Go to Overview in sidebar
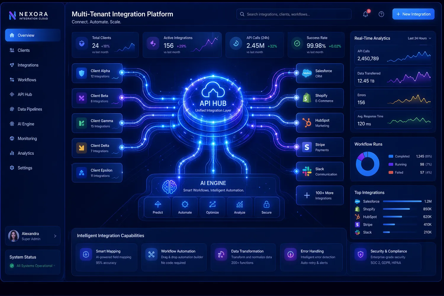The height and width of the screenshot is (296, 444). click(33, 35)
